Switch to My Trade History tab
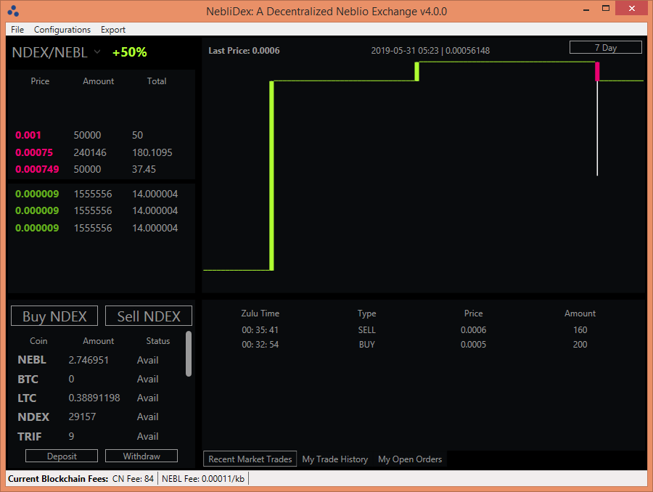 [x=334, y=459]
